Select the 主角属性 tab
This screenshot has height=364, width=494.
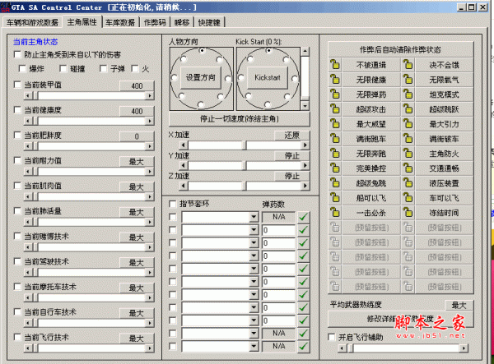pos(82,21)
